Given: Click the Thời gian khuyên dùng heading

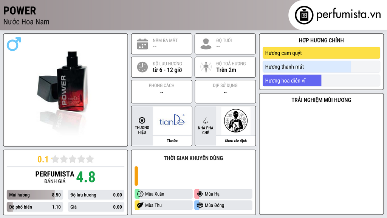Looking at the screenshot, I should 193,158.
